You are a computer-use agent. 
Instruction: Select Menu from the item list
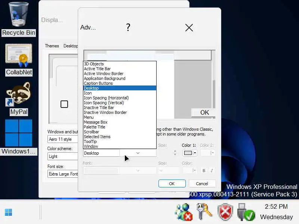[120, 117]
